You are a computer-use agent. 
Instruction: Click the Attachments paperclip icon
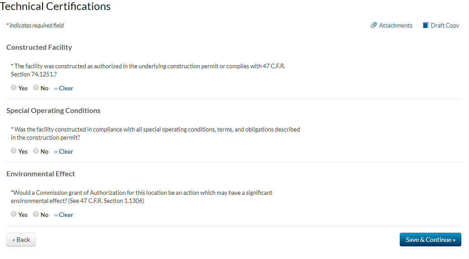pyautogui.click(x=373, y=25)
